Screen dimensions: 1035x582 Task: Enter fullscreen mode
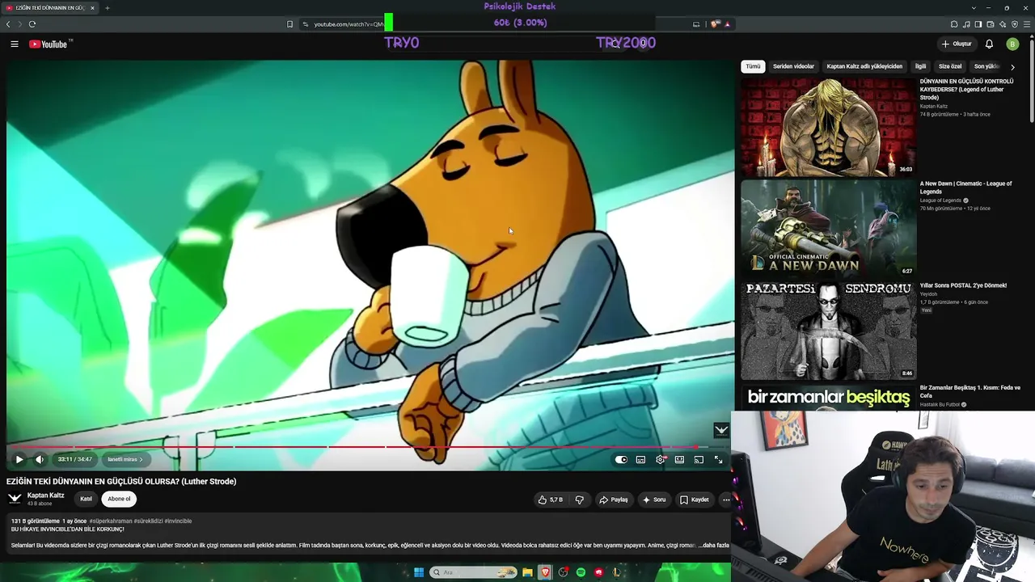[718, 459]
